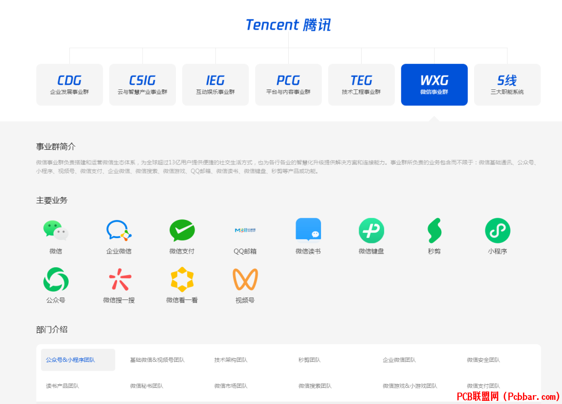Choose the 技术架构团队 department
Viewport: 562px width, 404px height.
pos(231,360)
